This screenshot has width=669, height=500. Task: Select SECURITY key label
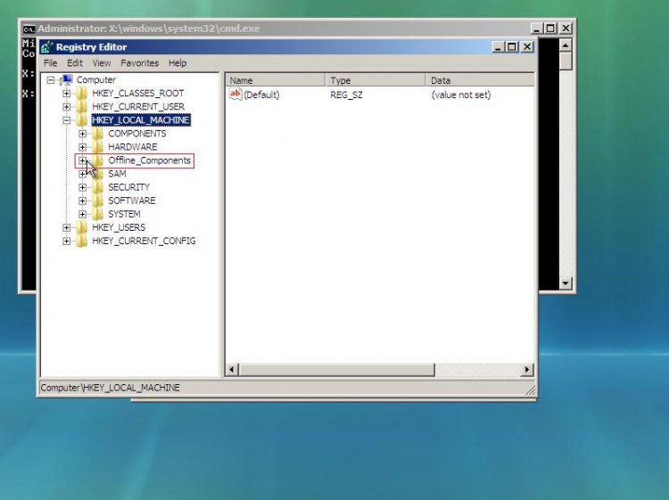(128, 187)
